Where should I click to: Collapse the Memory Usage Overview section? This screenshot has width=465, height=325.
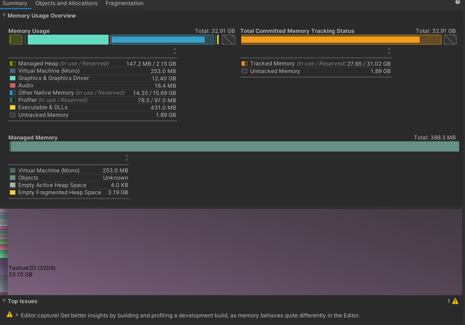[x=4, y=16]
